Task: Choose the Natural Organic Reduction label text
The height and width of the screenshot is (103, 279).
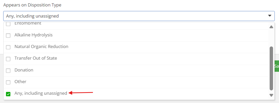Action: (41, 46)
